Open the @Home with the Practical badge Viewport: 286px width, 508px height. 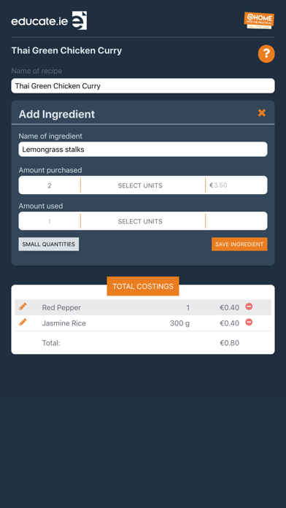(x=259, y=20)
